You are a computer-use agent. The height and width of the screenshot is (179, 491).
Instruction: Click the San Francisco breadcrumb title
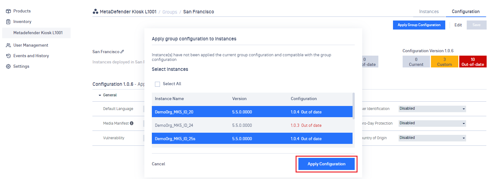199,12
